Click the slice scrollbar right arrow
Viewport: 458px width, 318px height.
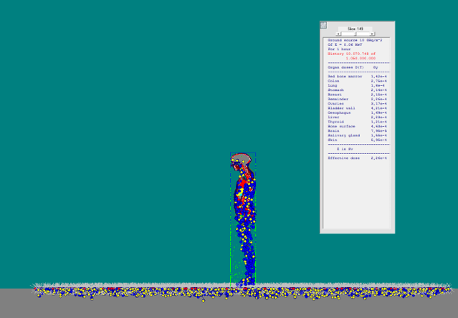click(x=372, y=34)
